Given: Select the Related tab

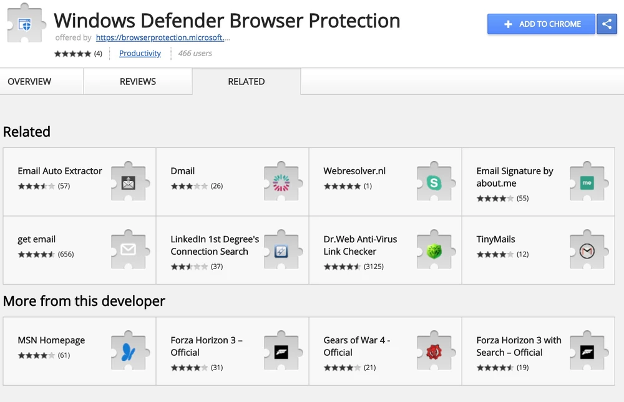Looking at the screenshot, I should click(x=246, y=82).
